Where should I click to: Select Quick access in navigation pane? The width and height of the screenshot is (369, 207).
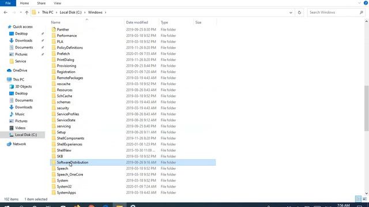tap(22, 27)
